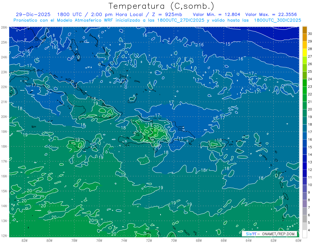Click the "13N" latitude axis label
This screenshot has height=244, width=317.
pyautogui.click(x=4, y=221)
